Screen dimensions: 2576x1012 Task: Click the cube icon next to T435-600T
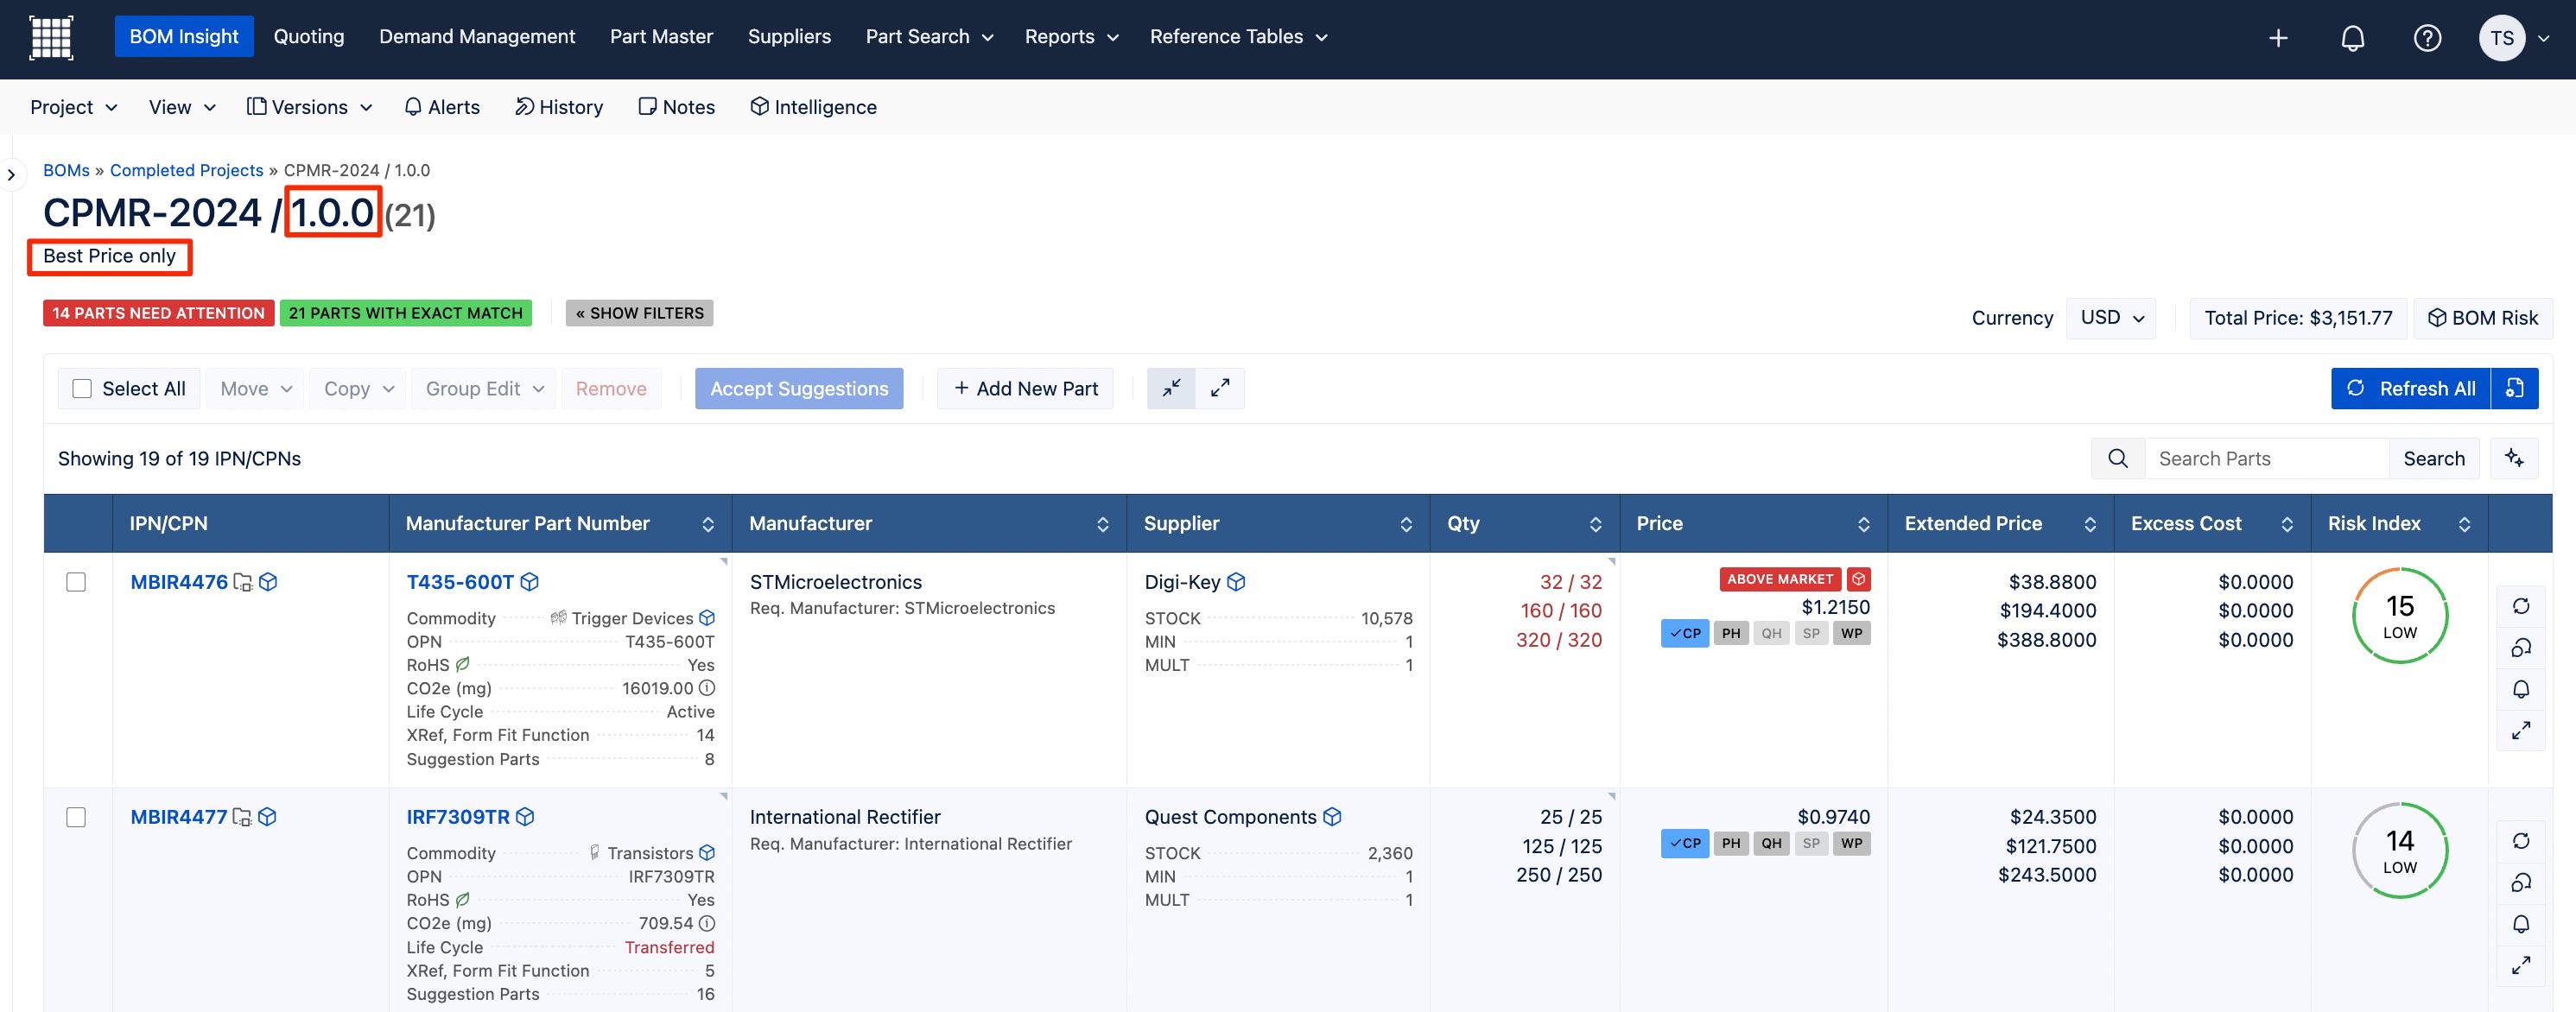coord(530,581)
